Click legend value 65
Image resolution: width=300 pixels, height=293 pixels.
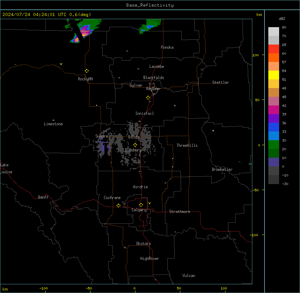[284, 45]
